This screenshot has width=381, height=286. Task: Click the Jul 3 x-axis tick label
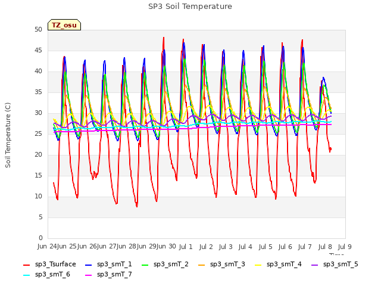226,247
